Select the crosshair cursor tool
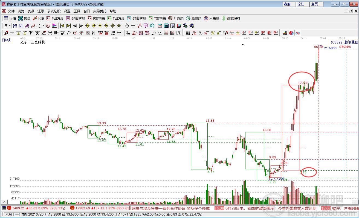The width and height of the screenshot is (359, 218). coord(133,26)
